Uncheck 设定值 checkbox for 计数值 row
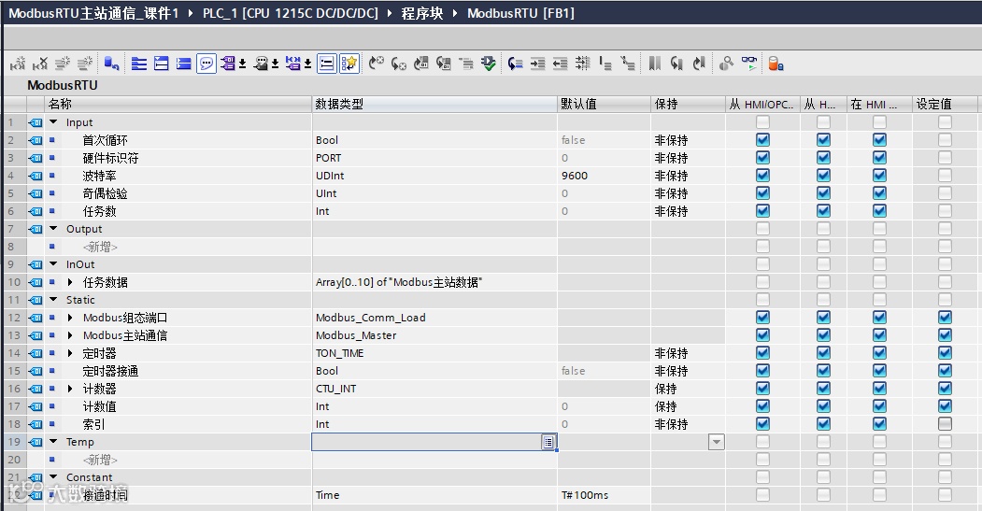 tap(945, 405)
